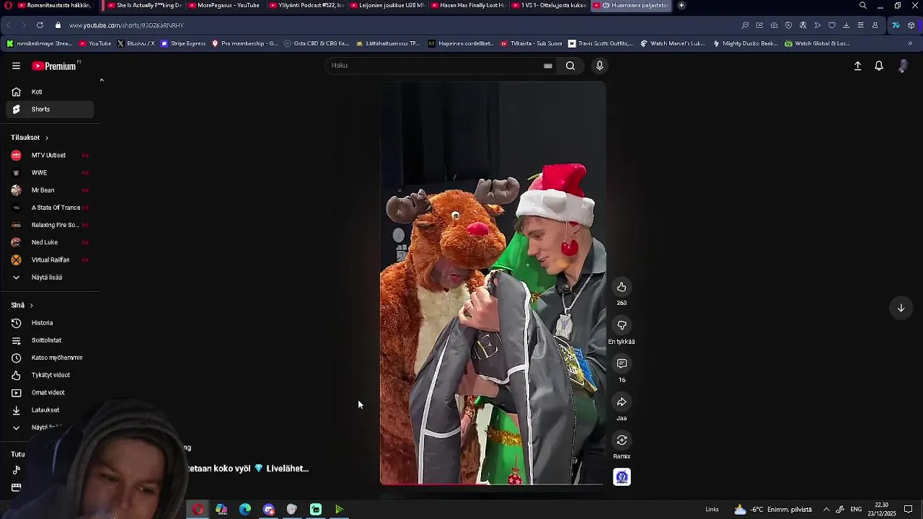Open the Relaxing Fire So... channel
The height and width of the screenshot is (519, 923).
[50, 225]
